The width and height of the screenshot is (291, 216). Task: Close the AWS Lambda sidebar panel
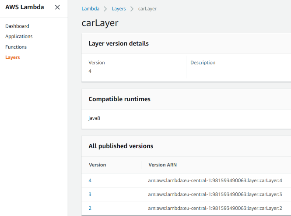tap(57, 7)
